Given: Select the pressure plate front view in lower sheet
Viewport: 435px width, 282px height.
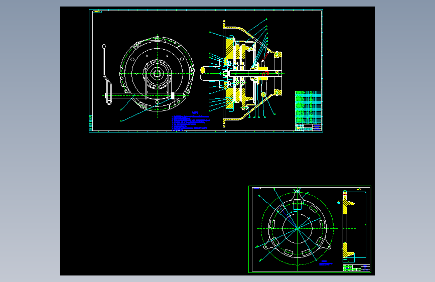Looking at the screenshot, I should 297,228.
